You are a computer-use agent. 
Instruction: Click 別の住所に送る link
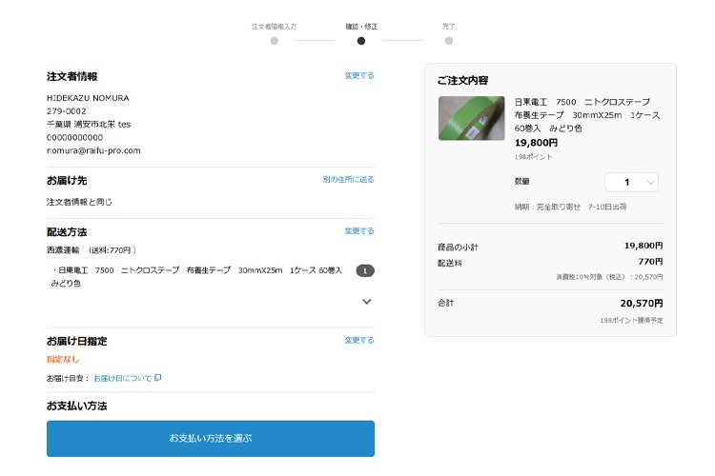[x=348, y=180]
